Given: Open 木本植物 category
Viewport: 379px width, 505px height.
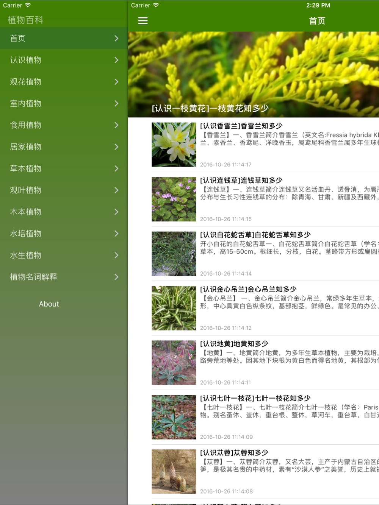Looking at the screenshot, I should (64, 212).
